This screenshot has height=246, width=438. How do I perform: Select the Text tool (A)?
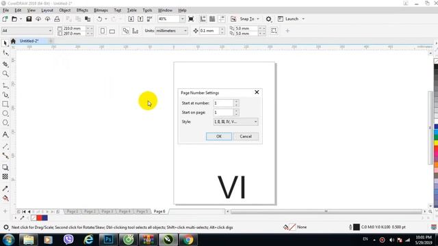[x=5, y=135]
